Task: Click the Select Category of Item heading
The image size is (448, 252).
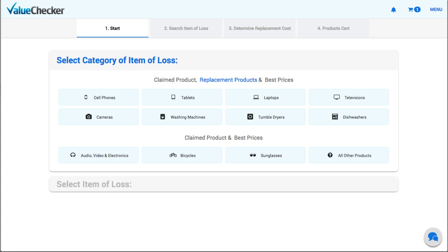Action: 117,60
